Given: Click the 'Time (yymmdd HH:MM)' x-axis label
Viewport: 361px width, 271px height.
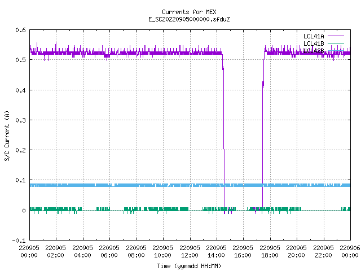Looking at the screenshot, I should pos(189,266).
